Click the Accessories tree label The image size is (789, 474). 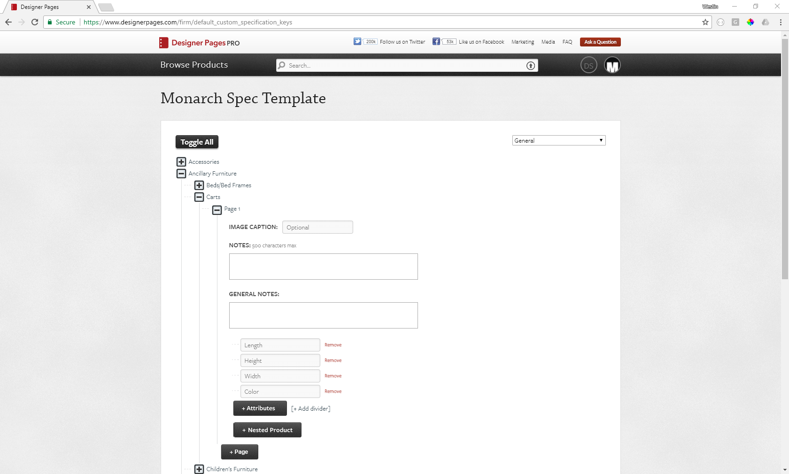click(204, 162)
